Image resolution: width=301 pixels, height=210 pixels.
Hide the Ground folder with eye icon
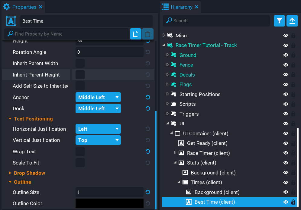point(285,55)
